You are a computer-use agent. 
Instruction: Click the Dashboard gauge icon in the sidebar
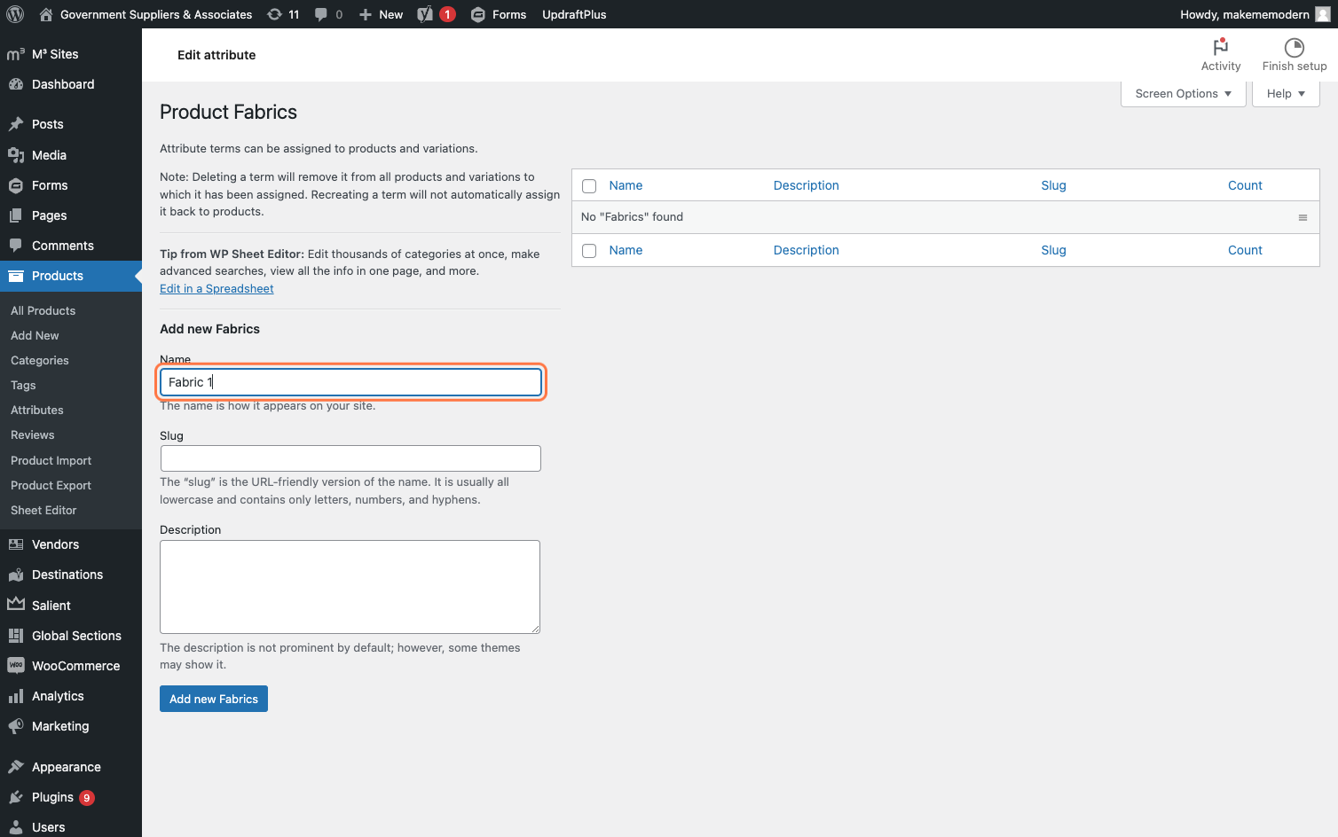[x=16, y=84]
